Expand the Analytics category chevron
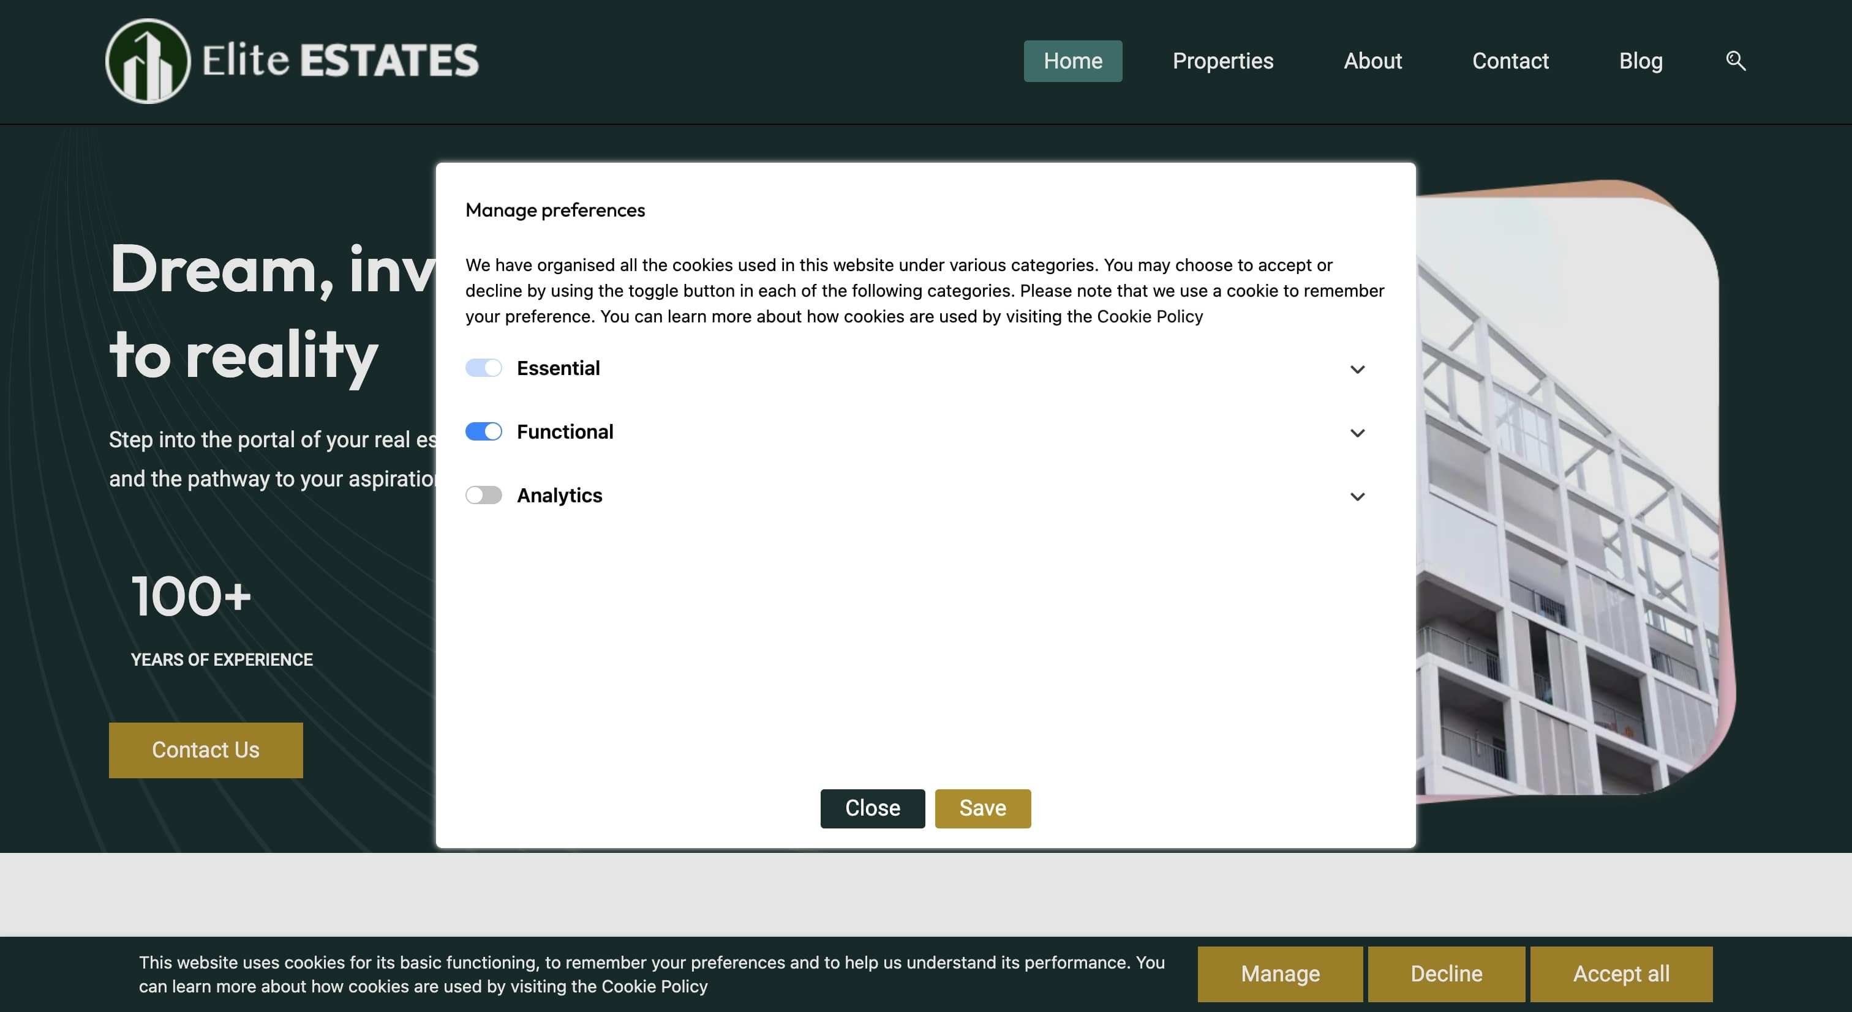1852x1012 pixels. [1357, 496]
